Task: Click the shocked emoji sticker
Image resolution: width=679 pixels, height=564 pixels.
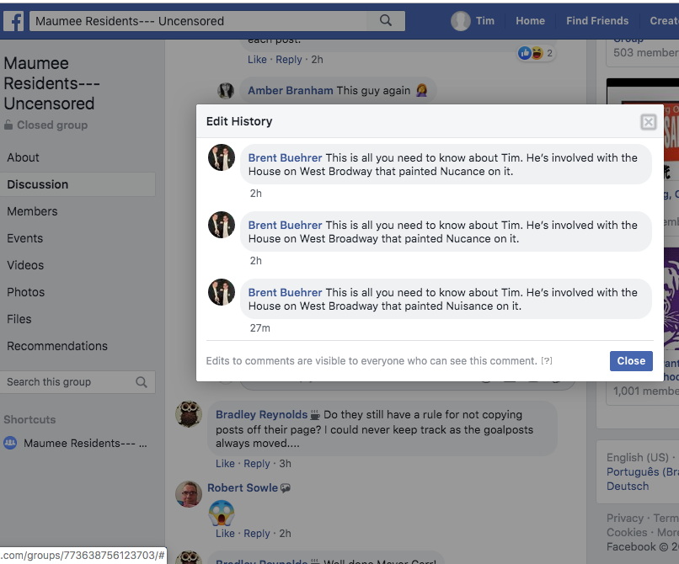Action: click(x=222, y=512)
